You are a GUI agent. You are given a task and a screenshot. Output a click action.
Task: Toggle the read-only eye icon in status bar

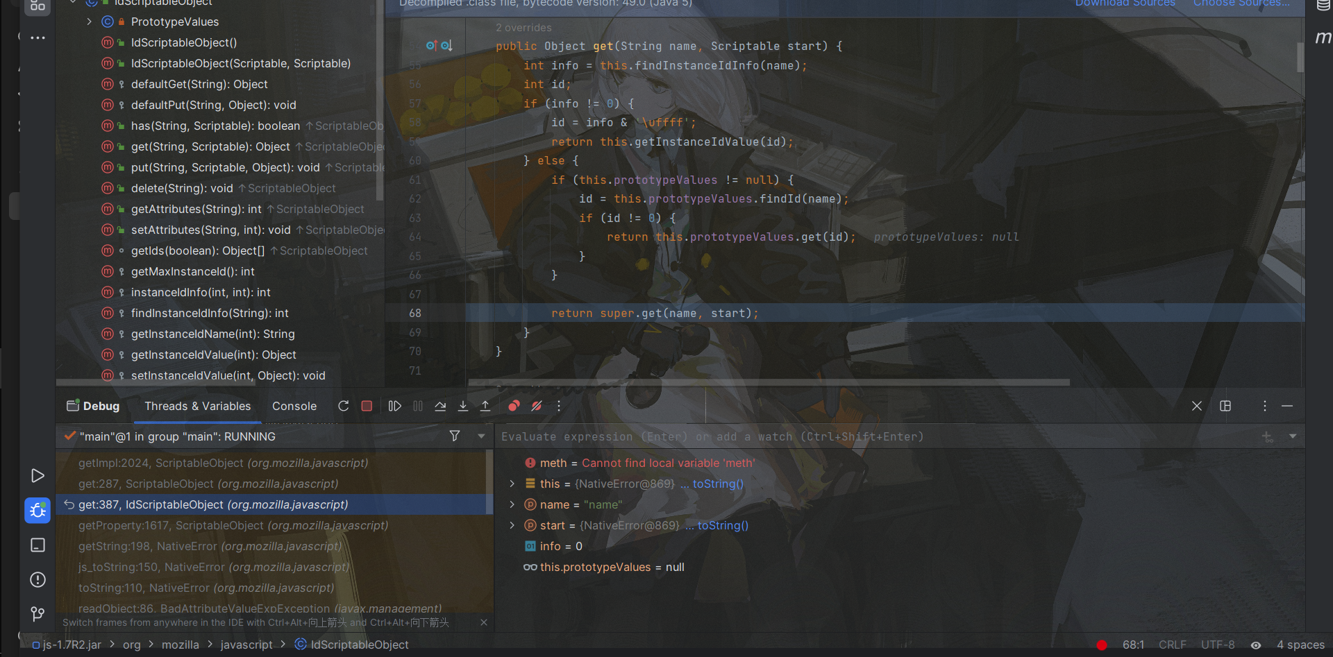pyautogui.click(x=1255, y=645)
